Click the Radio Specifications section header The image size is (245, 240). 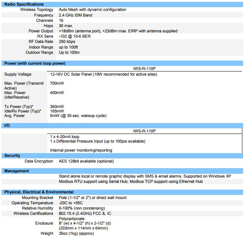point(24,4)
